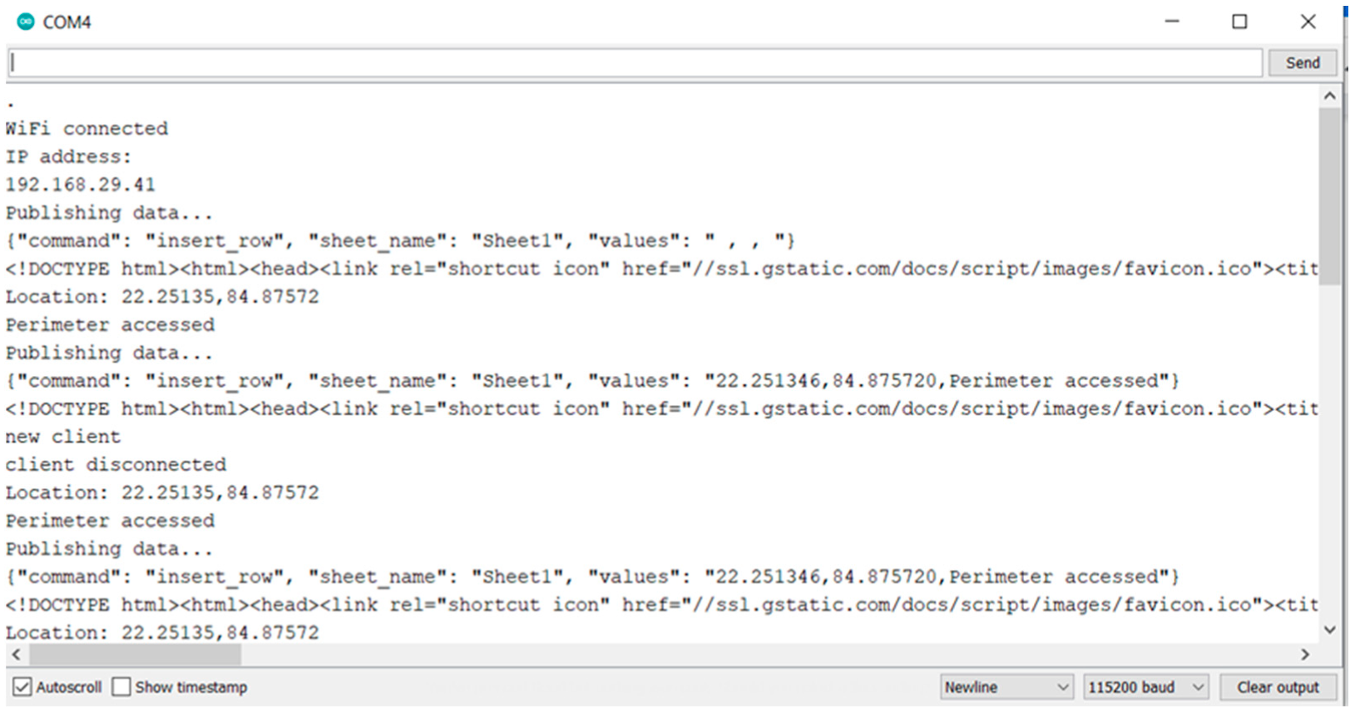Click the 'client disconnected' output line

116,464
